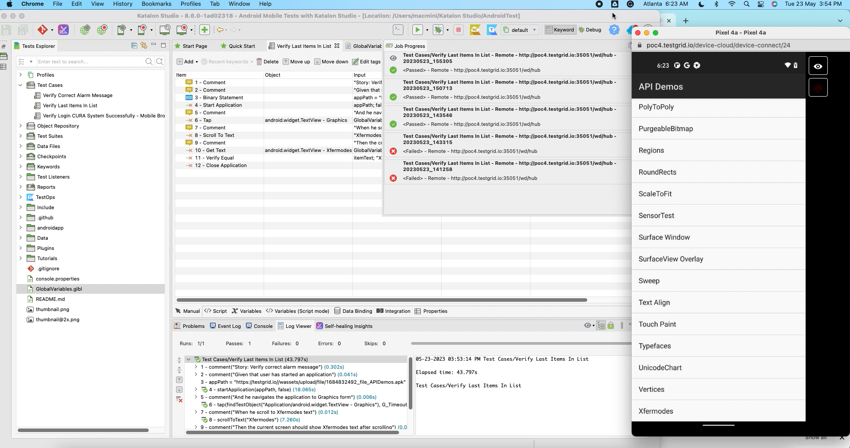850x448 pixels.
Task: Switch to the Console tab
Action: pos(259,326)
